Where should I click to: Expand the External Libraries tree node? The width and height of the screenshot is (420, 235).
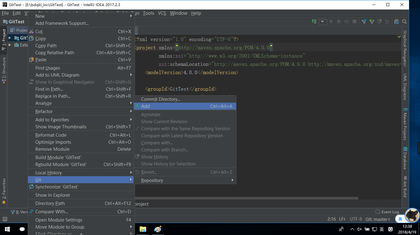point(10,45)
